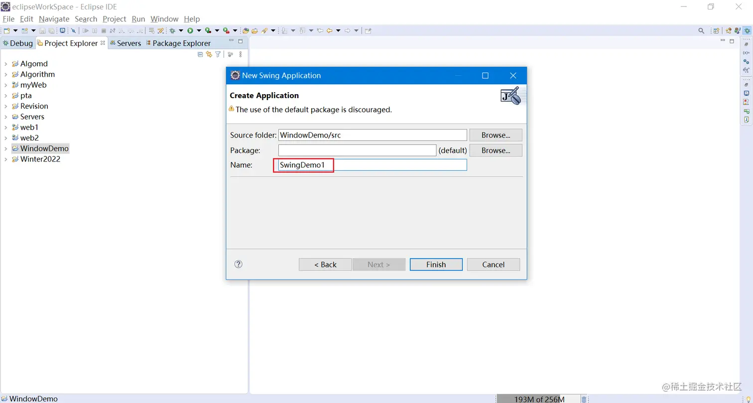Switch to the Servers tab
Screen dimensions: 753x403
click(x=125, y=43)
